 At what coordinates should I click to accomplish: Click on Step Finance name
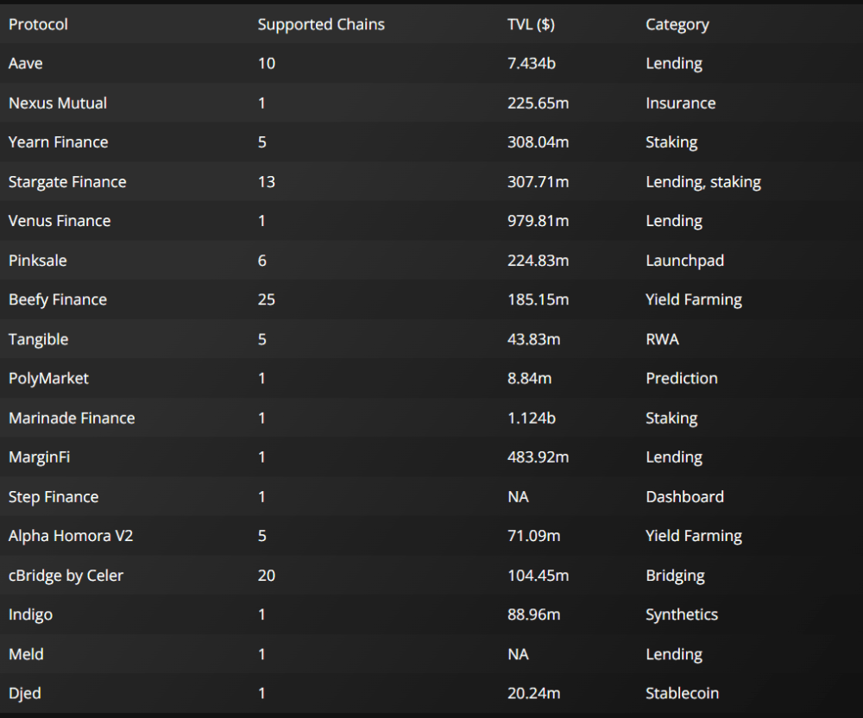[x=54, y=497]
